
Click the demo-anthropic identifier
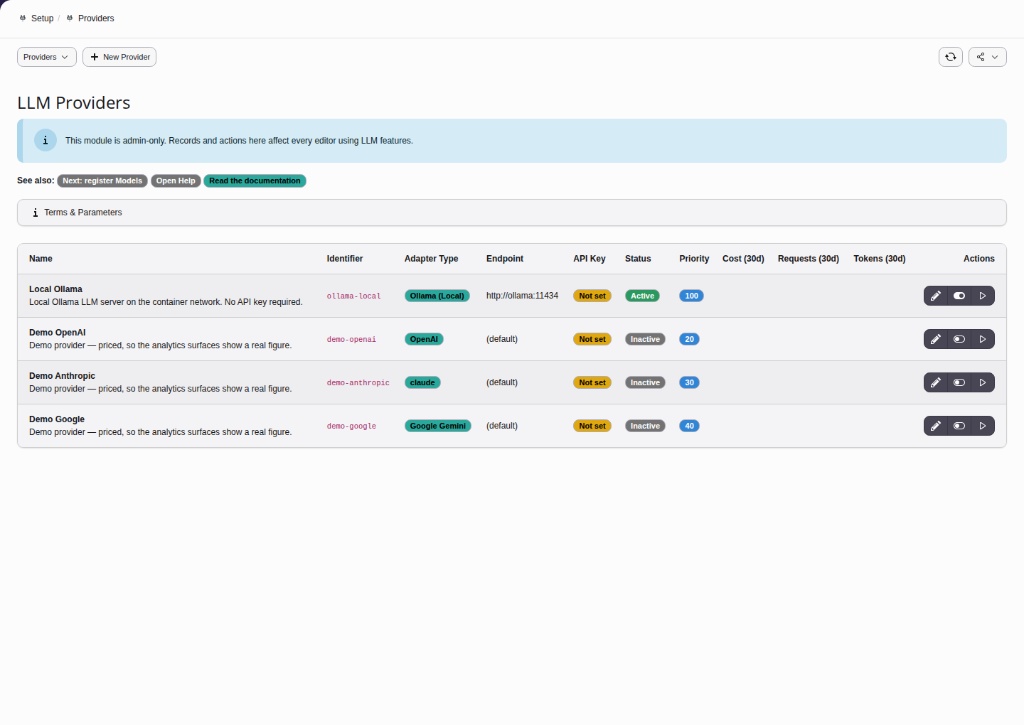pos(358,383)
